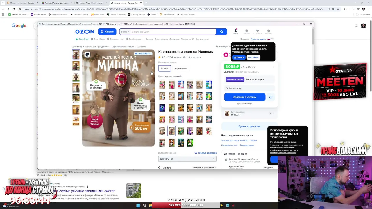Switch to the Meeten Price browser tab
Image resolution: width=372 pixels, height=209 pixels.
pyautogui.click(x=91, y=3)
